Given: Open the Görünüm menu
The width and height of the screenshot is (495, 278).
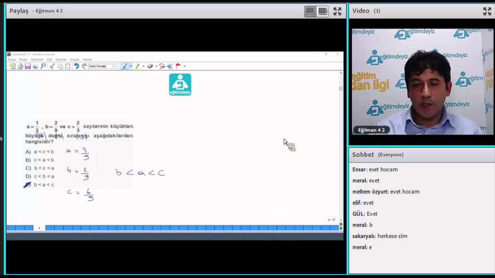Looking at the screenshot, I should point(37,59).
